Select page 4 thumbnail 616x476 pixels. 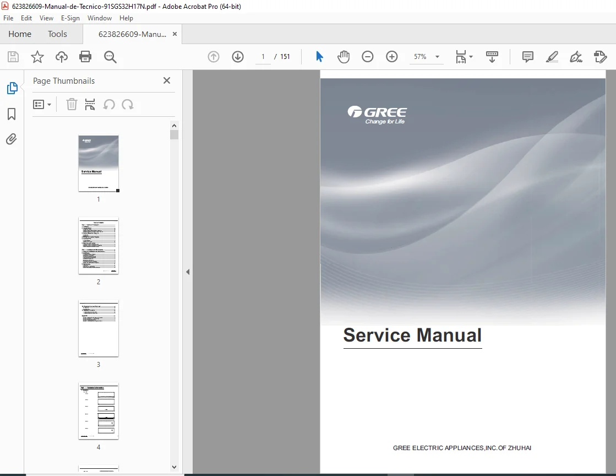pyautogui.click(x=98, y=411)
